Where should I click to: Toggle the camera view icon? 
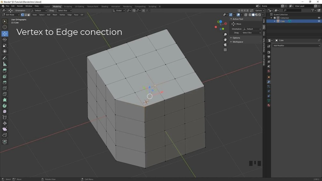pyautogui.click(x=225, y=45)
